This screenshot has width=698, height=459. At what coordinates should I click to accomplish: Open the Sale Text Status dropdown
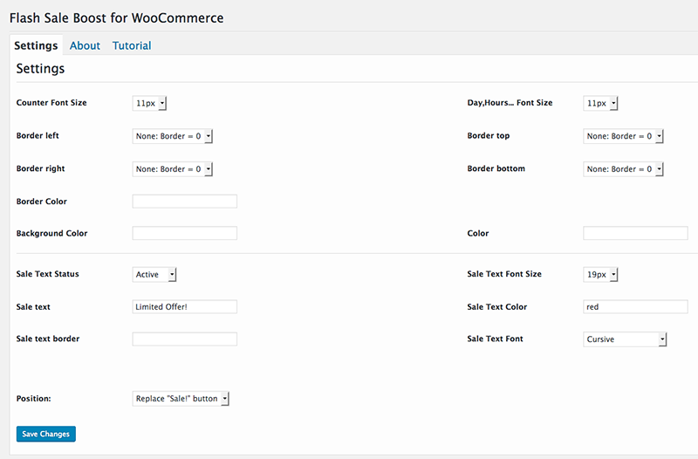(154, 274)
